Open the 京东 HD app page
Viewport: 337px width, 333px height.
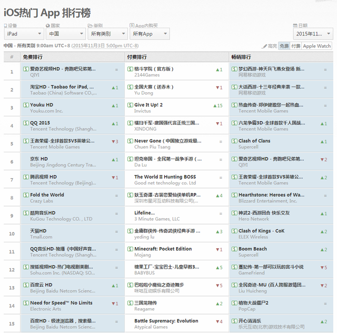click(x=39, y=159)
